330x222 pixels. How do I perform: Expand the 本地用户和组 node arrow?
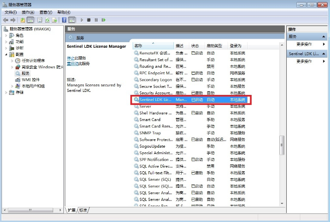point(12,86)
